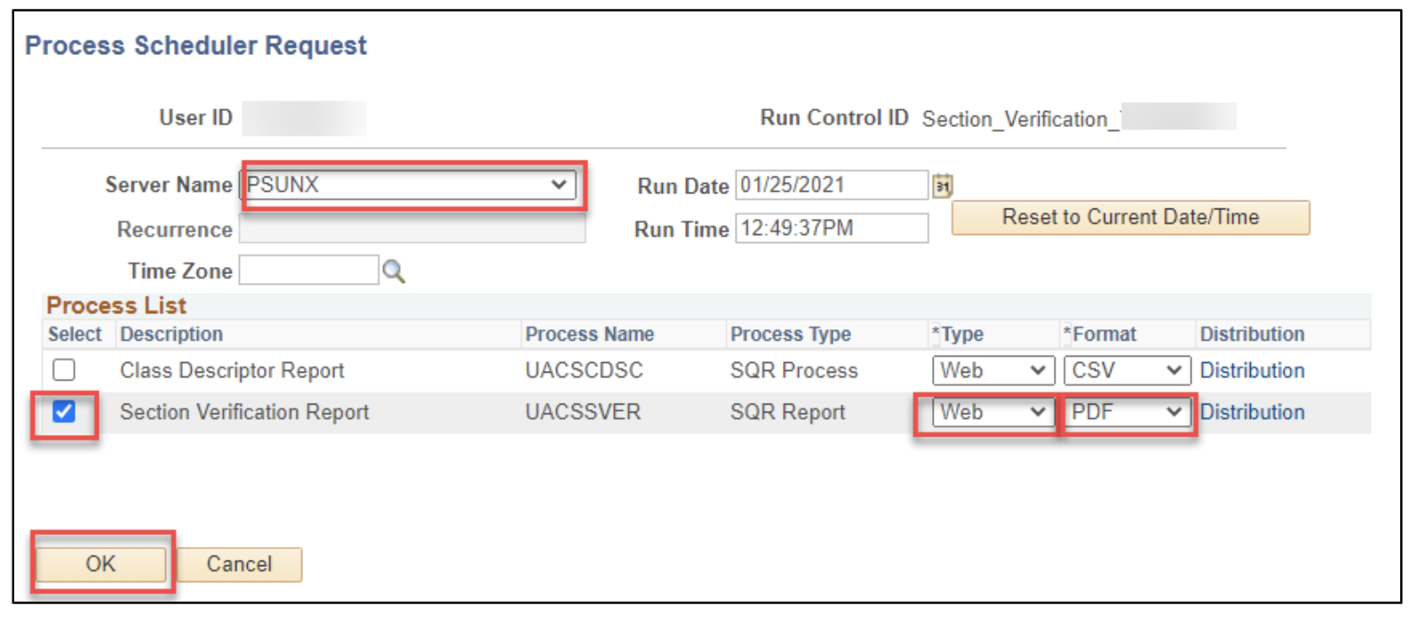Click the Class Descriptor Report description text
1418x621 pixels.
point(232,371)
